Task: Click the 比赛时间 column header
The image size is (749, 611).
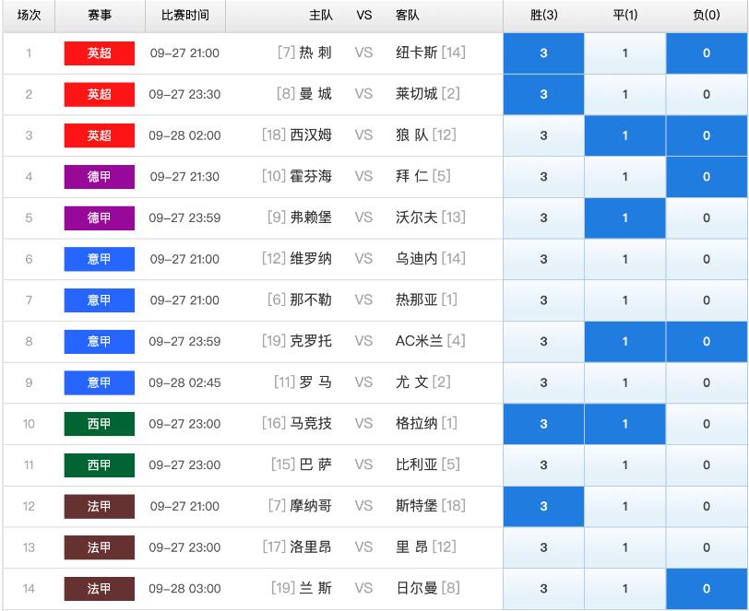Action: pos(184,16)
